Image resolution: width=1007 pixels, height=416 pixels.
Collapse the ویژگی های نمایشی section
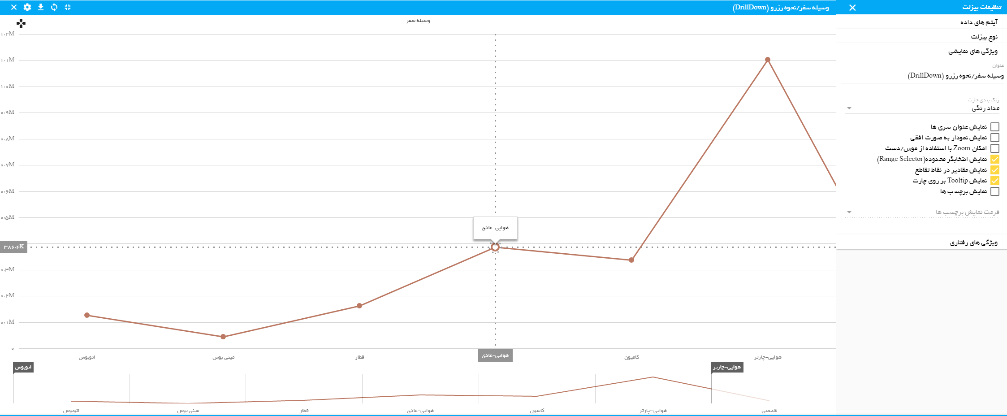pyautogui.click(x=921, y=51)
